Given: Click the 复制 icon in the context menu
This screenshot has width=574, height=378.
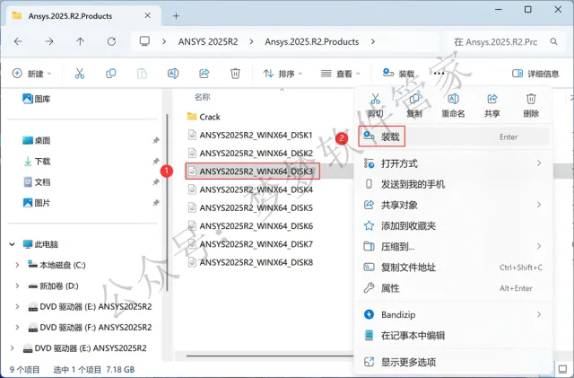Looking at the screenshot, I should click(x=414, y=99).
